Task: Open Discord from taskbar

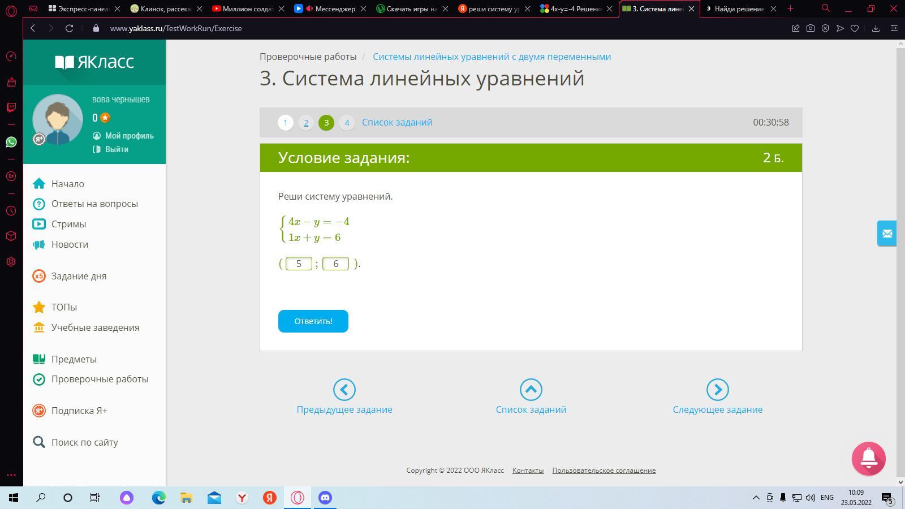Action: click(x=325, y=498)
